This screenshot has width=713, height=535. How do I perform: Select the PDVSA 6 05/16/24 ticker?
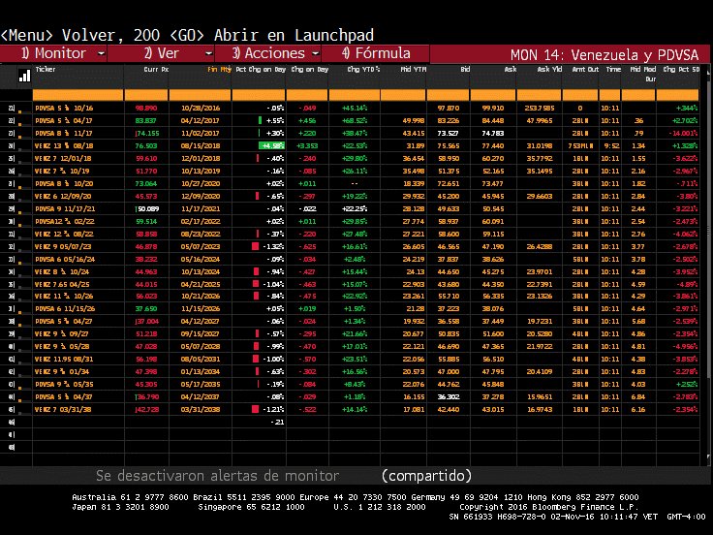[x=65, y=260]
